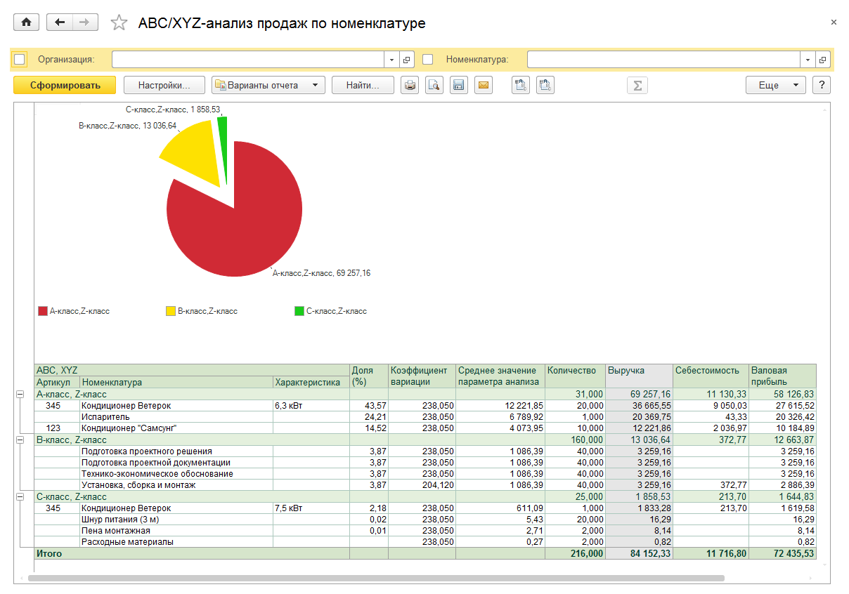Add report to favorites with star
Viewport: 849px width, 594px height.
119,23
